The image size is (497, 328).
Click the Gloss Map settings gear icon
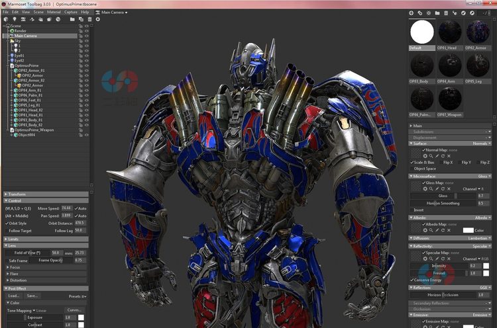[425, 189]
